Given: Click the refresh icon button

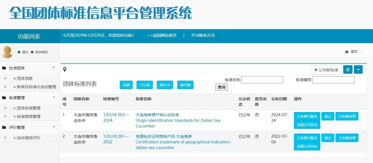Looking at the screenshot, I should pyautogui.click(x=347, y=70).
